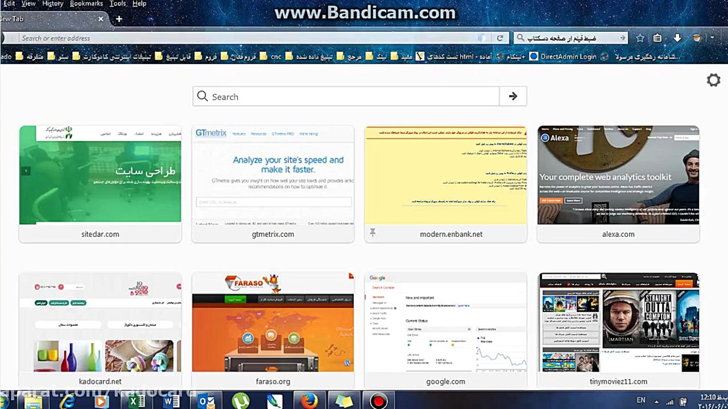
Task: Open Word from the taskbar
Action: coord(171,402)
